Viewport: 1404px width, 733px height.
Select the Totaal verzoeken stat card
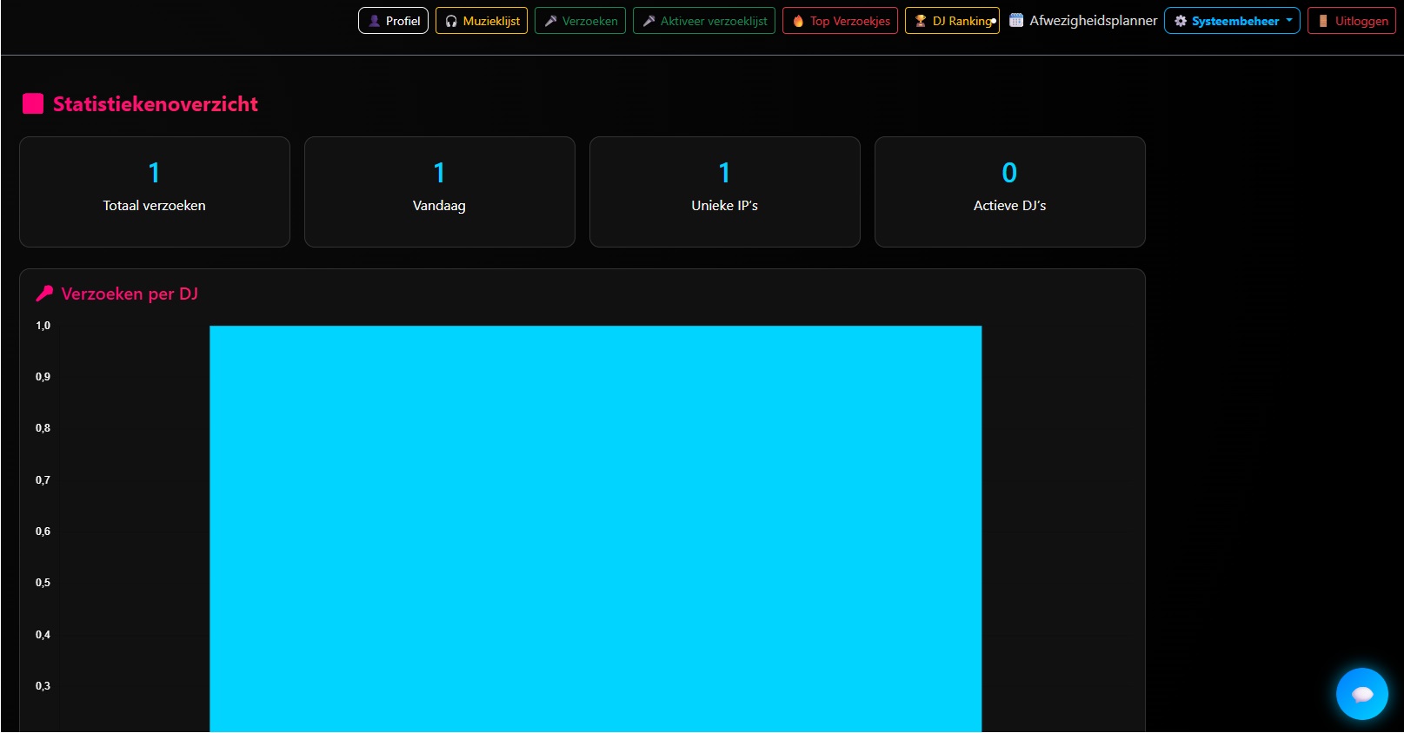point(155,192)
